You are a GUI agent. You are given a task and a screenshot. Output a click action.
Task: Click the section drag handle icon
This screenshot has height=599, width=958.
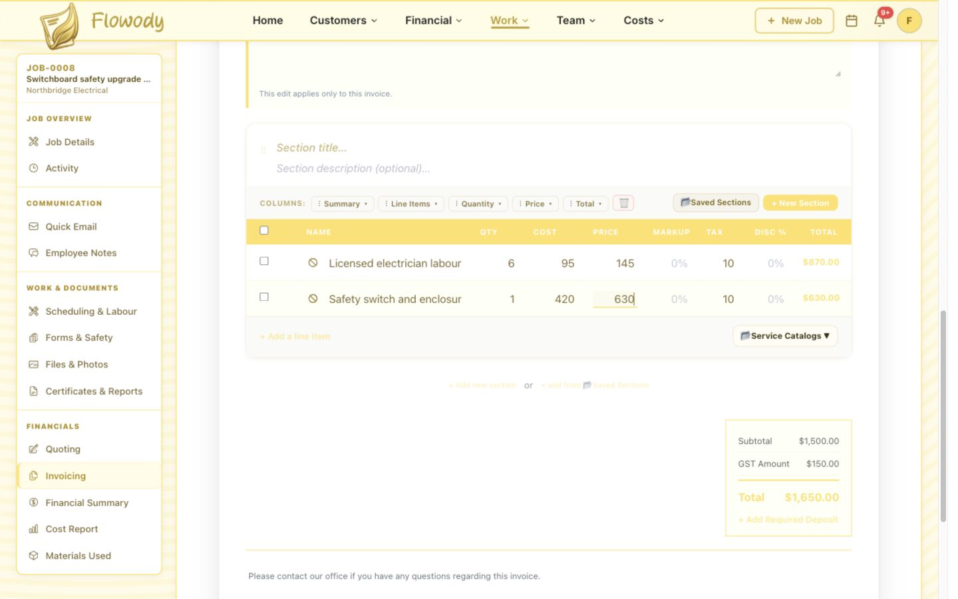263,150
